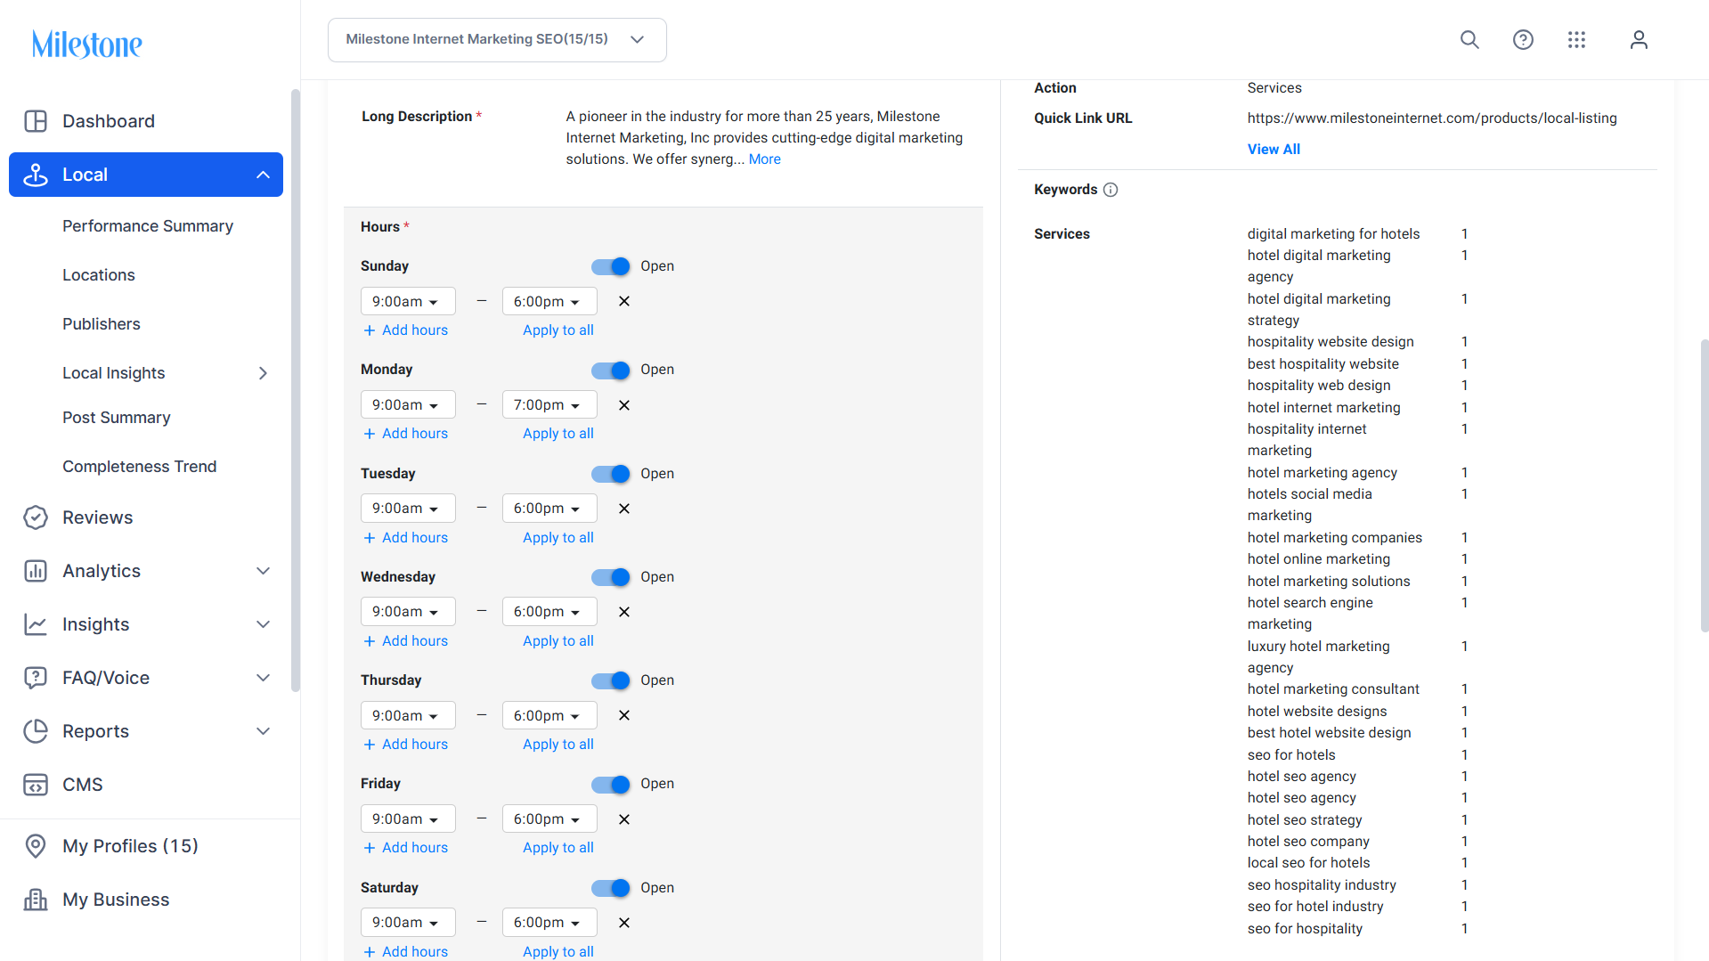Open the Milestone Internet Marketing SEO profile dropdown
Viewport: 1709px width, 961px height.
(x=497, y=40)
